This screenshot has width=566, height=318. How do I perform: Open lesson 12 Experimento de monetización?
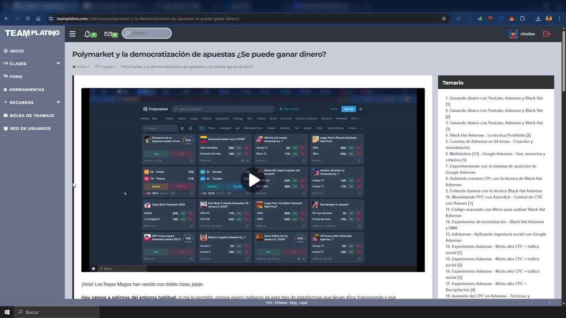click(495, 225)
